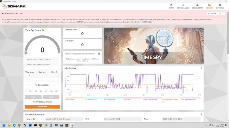Click Compare Result Online
The image size is (229, 128).
coord(42,102)
